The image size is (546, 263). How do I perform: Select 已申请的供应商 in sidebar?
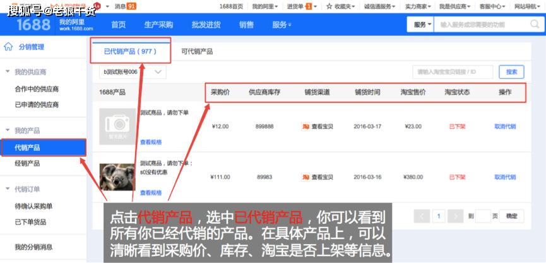37,105
